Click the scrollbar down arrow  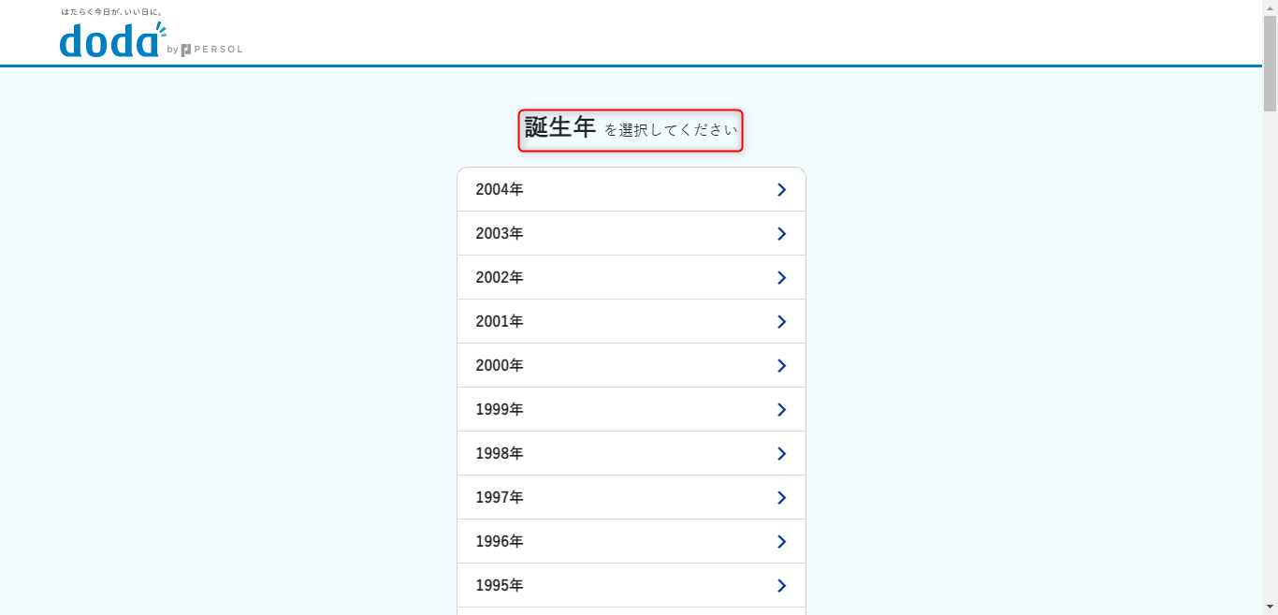(x=1270, y=608)
